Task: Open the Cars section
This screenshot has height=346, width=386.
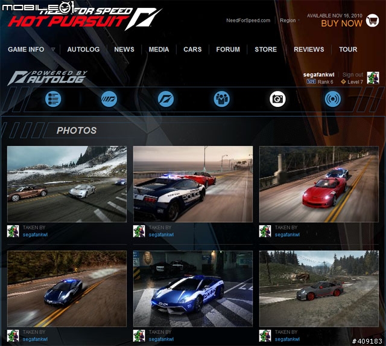Action: pos(192,50)
